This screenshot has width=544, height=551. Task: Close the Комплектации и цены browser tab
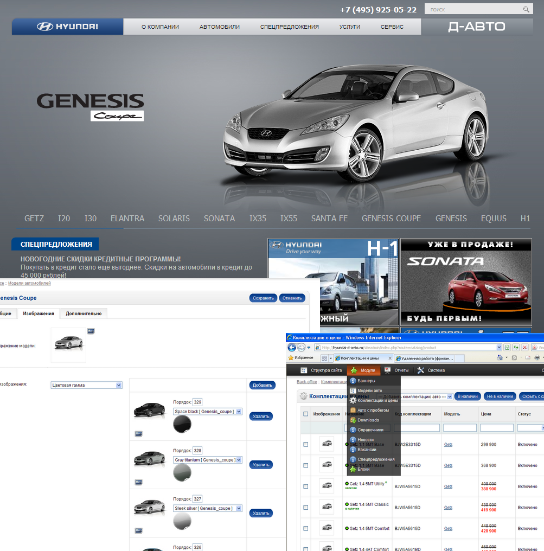[390, 358]
